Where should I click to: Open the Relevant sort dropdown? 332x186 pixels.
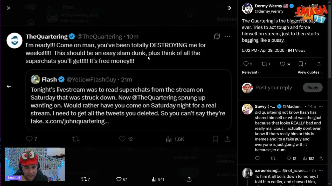[251, 72]
